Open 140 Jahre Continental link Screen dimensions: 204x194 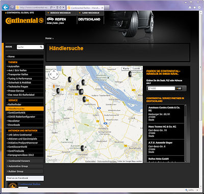pyautogui.click(x=24, y=135)
